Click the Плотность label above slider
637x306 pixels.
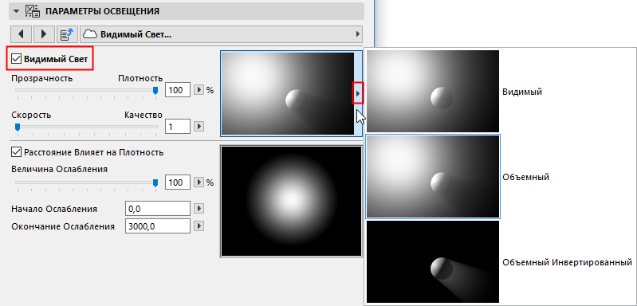(x=140, y=78)
